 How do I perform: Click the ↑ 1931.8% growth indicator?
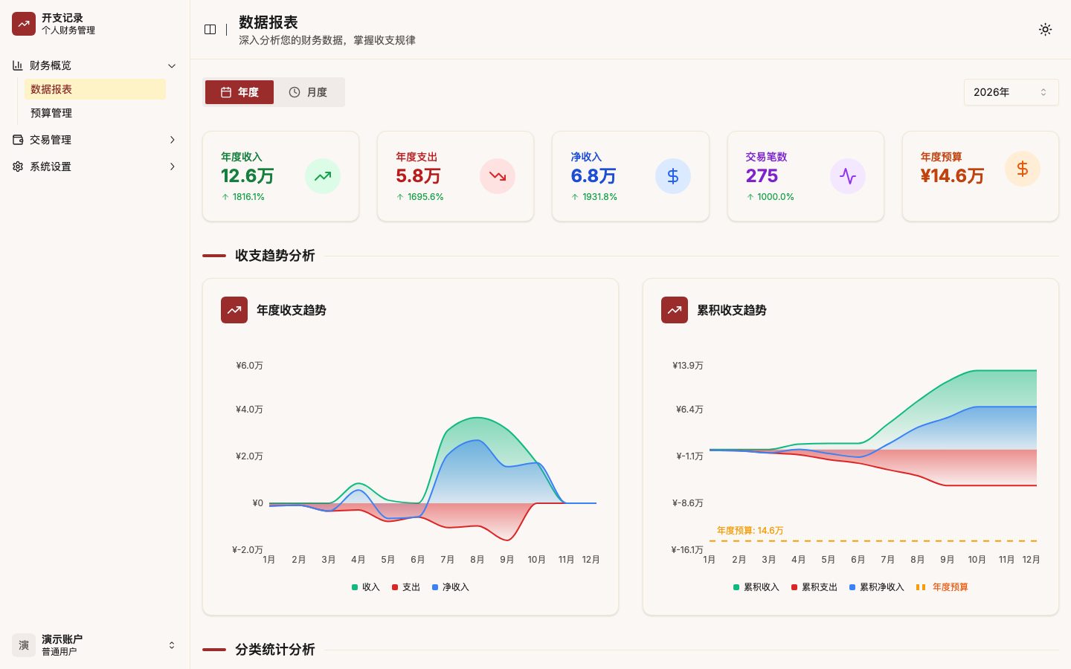(x=594, y=197)
